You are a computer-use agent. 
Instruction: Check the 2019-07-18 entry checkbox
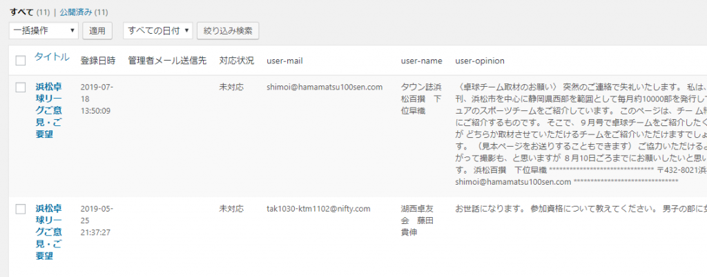[21, 88]
